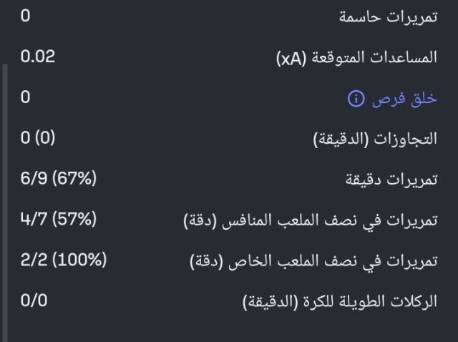Select the تمريرات دقيقة row label
This screenshot has width=458, height=342.
(391, 180)
